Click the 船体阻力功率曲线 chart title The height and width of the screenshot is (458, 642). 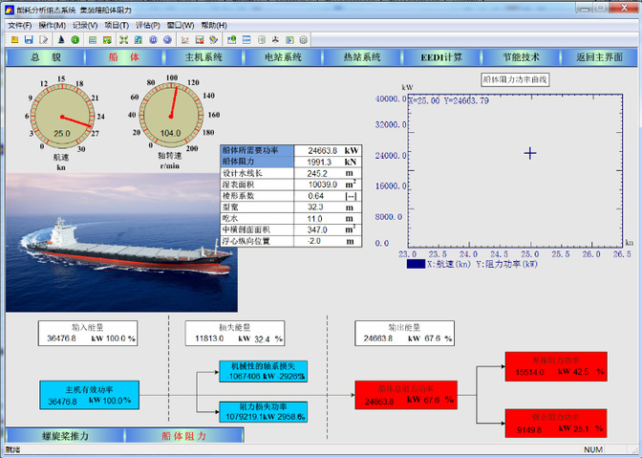tap(515, 79)
